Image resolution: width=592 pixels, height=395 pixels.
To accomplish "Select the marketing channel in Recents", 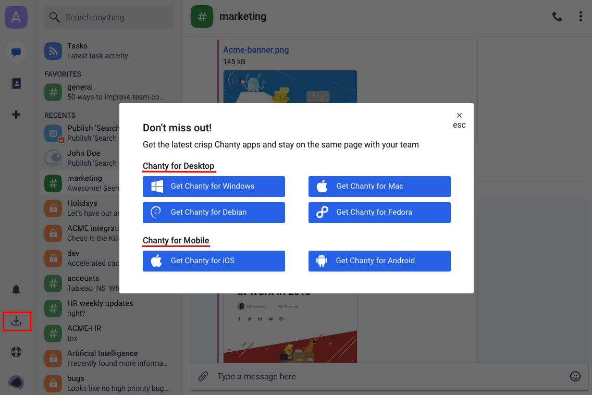I will click(x=80, y=183).
